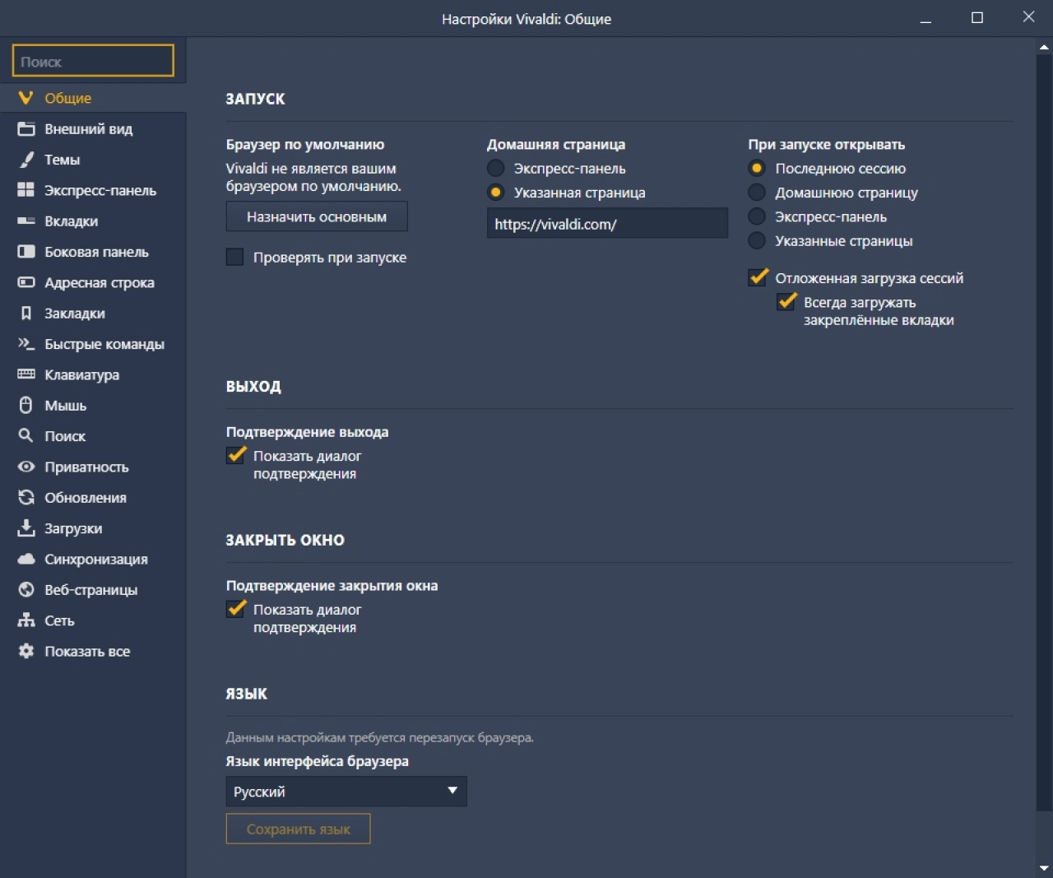The width and height of the screenshot is (1053, 878).
Task: Toggle confirmation checkbox under Закрыть окно
Action: pyautogui.click(x=236, y=610)
